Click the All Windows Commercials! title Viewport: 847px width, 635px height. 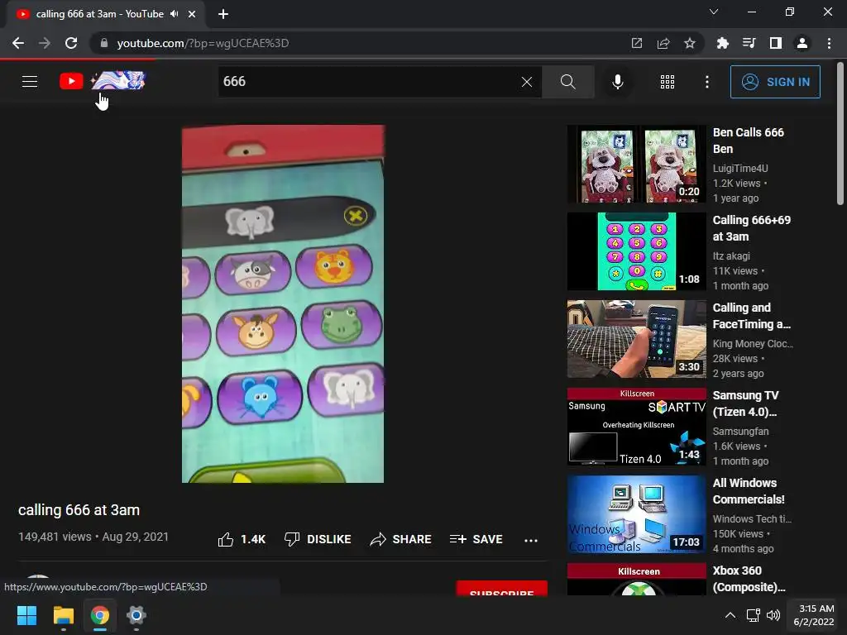[x=749, y=491]
